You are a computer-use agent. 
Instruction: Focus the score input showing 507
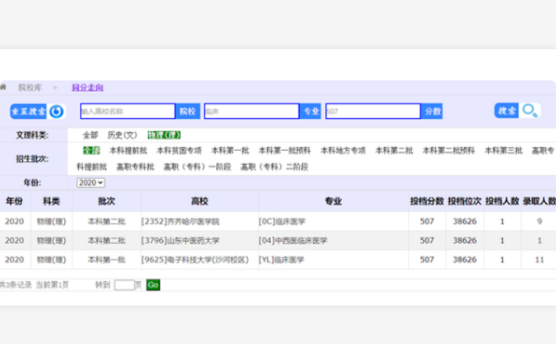click(373, 112)
